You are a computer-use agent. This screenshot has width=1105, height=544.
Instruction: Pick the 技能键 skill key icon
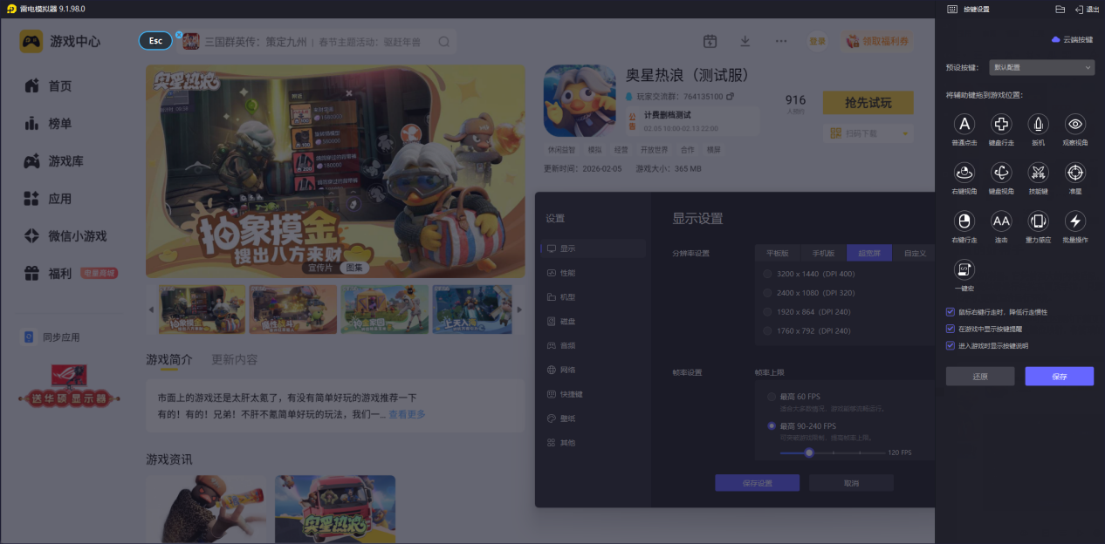click(1038, 173)
